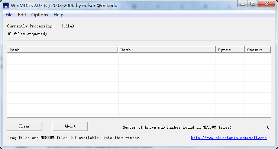The height and width of the screenshot is (149, 278).
Task: Close the WinMD5 window
Action: tap(266, 4)
